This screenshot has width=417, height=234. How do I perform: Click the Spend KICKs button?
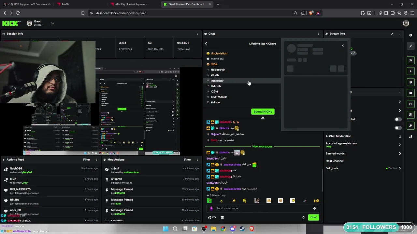coord(263,111)
